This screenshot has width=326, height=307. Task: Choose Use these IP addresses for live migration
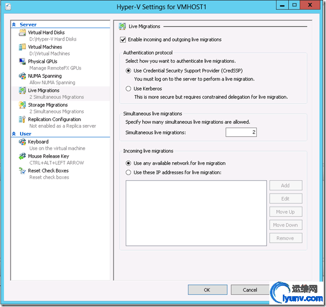pyautogui.click(x=128, y=172)
